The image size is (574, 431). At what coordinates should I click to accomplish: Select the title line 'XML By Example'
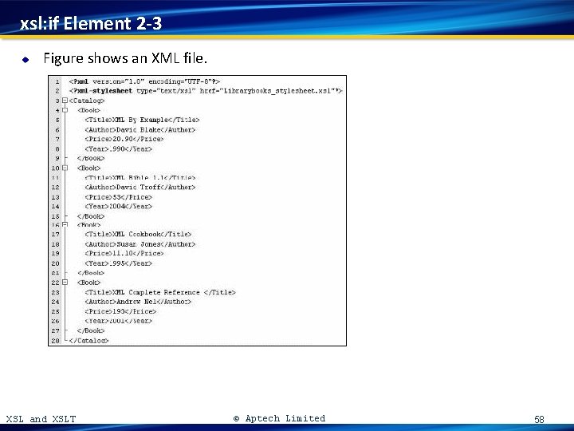pyautogui.click(x=142, y=120)
